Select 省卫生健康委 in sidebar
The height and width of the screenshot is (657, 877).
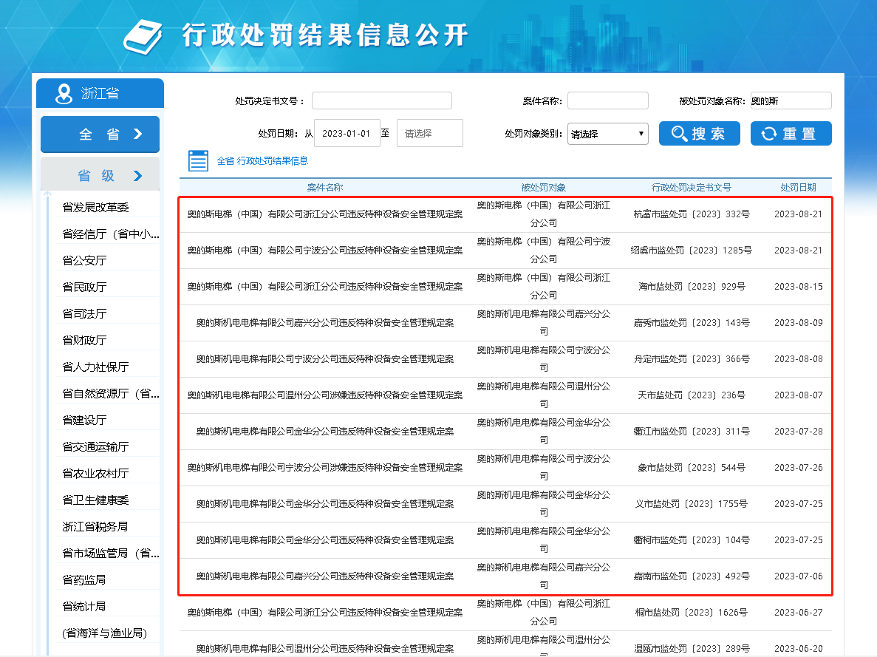(x=95, y=500)
